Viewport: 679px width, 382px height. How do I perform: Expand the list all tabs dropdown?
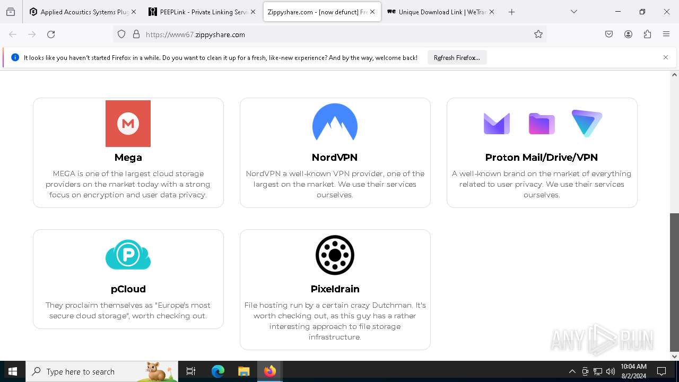(573, 12)
